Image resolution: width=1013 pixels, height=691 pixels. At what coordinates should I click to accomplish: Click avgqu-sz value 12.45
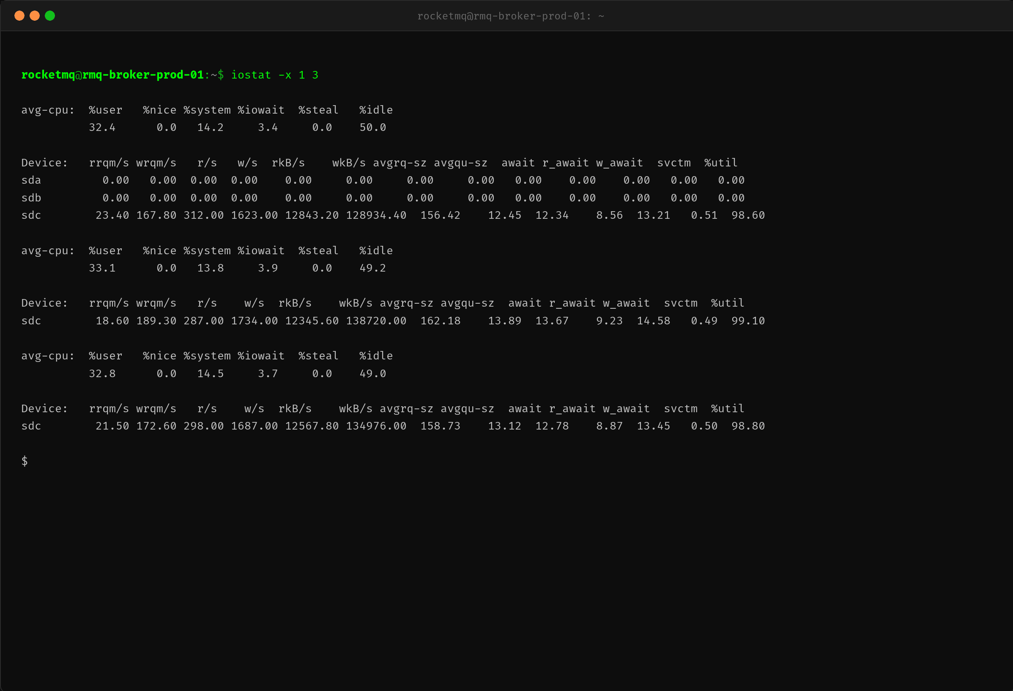click(504, 215)
